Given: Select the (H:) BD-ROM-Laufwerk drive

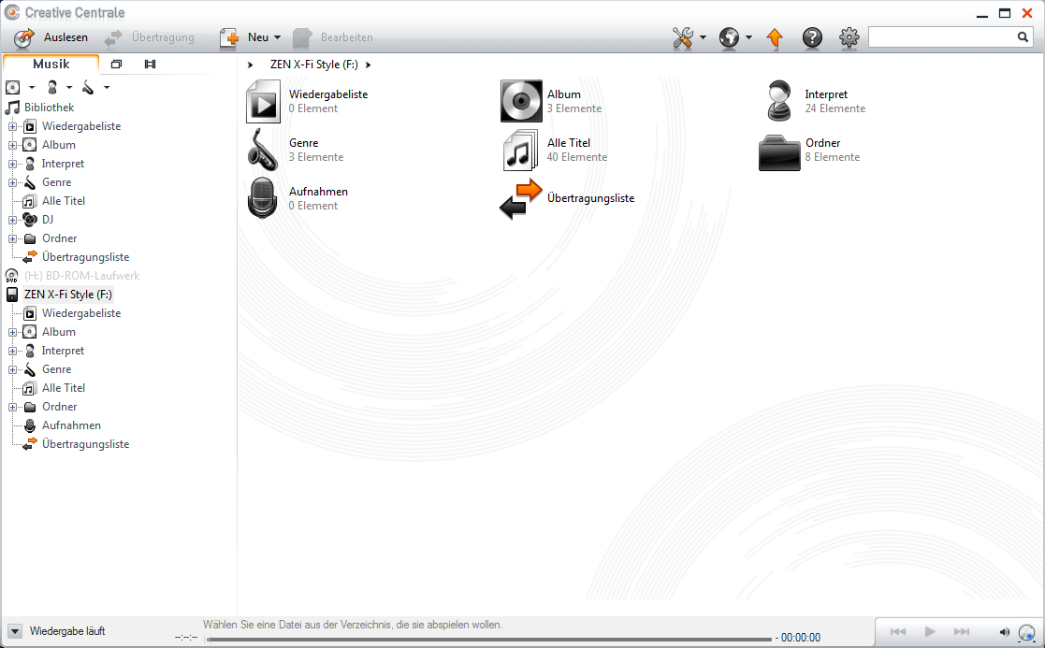Looking at the screenshot, I should coord(81,275).
